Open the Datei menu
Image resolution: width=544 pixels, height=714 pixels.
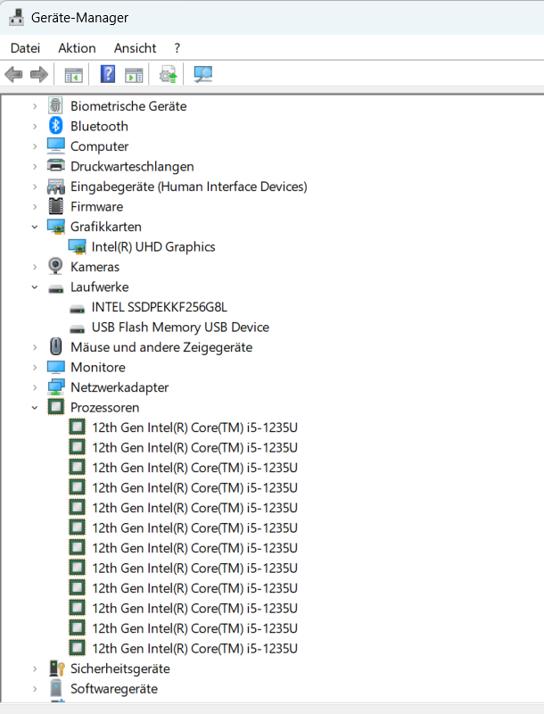(25, 48)
